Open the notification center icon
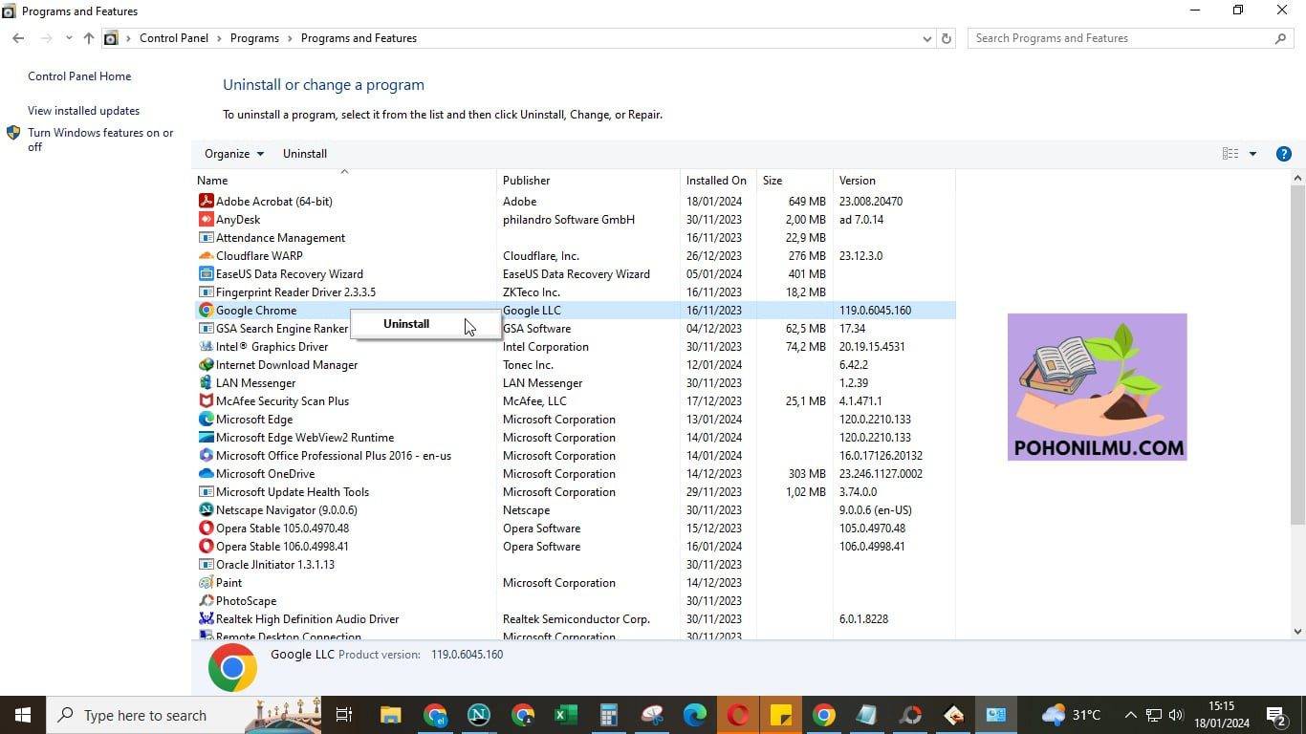Viewport: 1306px width, 734px height. 1275,715
